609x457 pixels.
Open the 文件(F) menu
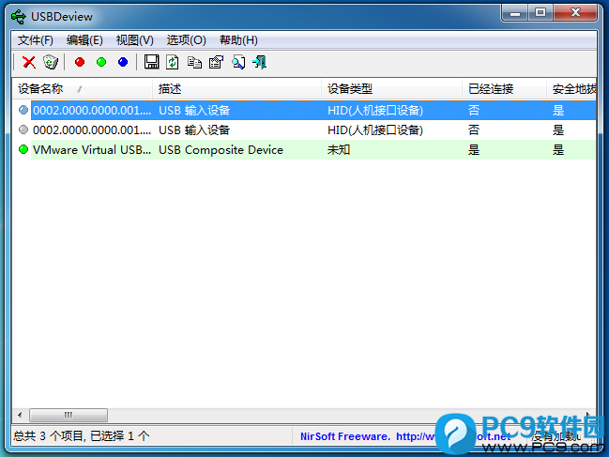[x=36, y=40]
